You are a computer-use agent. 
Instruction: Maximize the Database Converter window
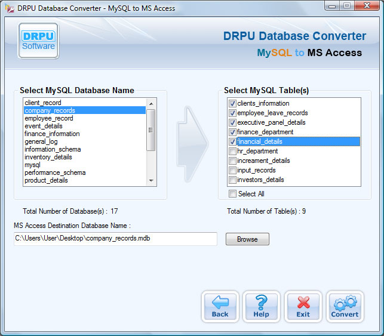coord(347,6)
